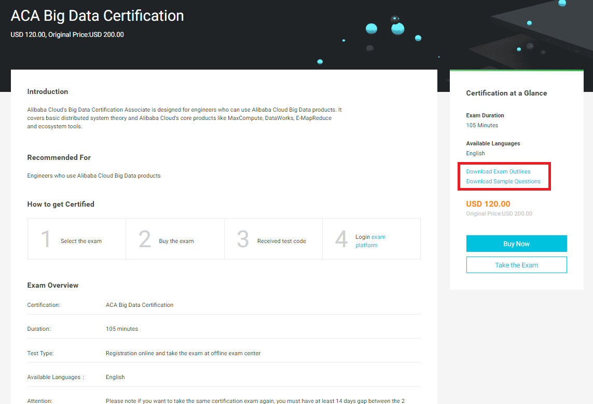Select the Certification at a Glance heading

[506, 93]
